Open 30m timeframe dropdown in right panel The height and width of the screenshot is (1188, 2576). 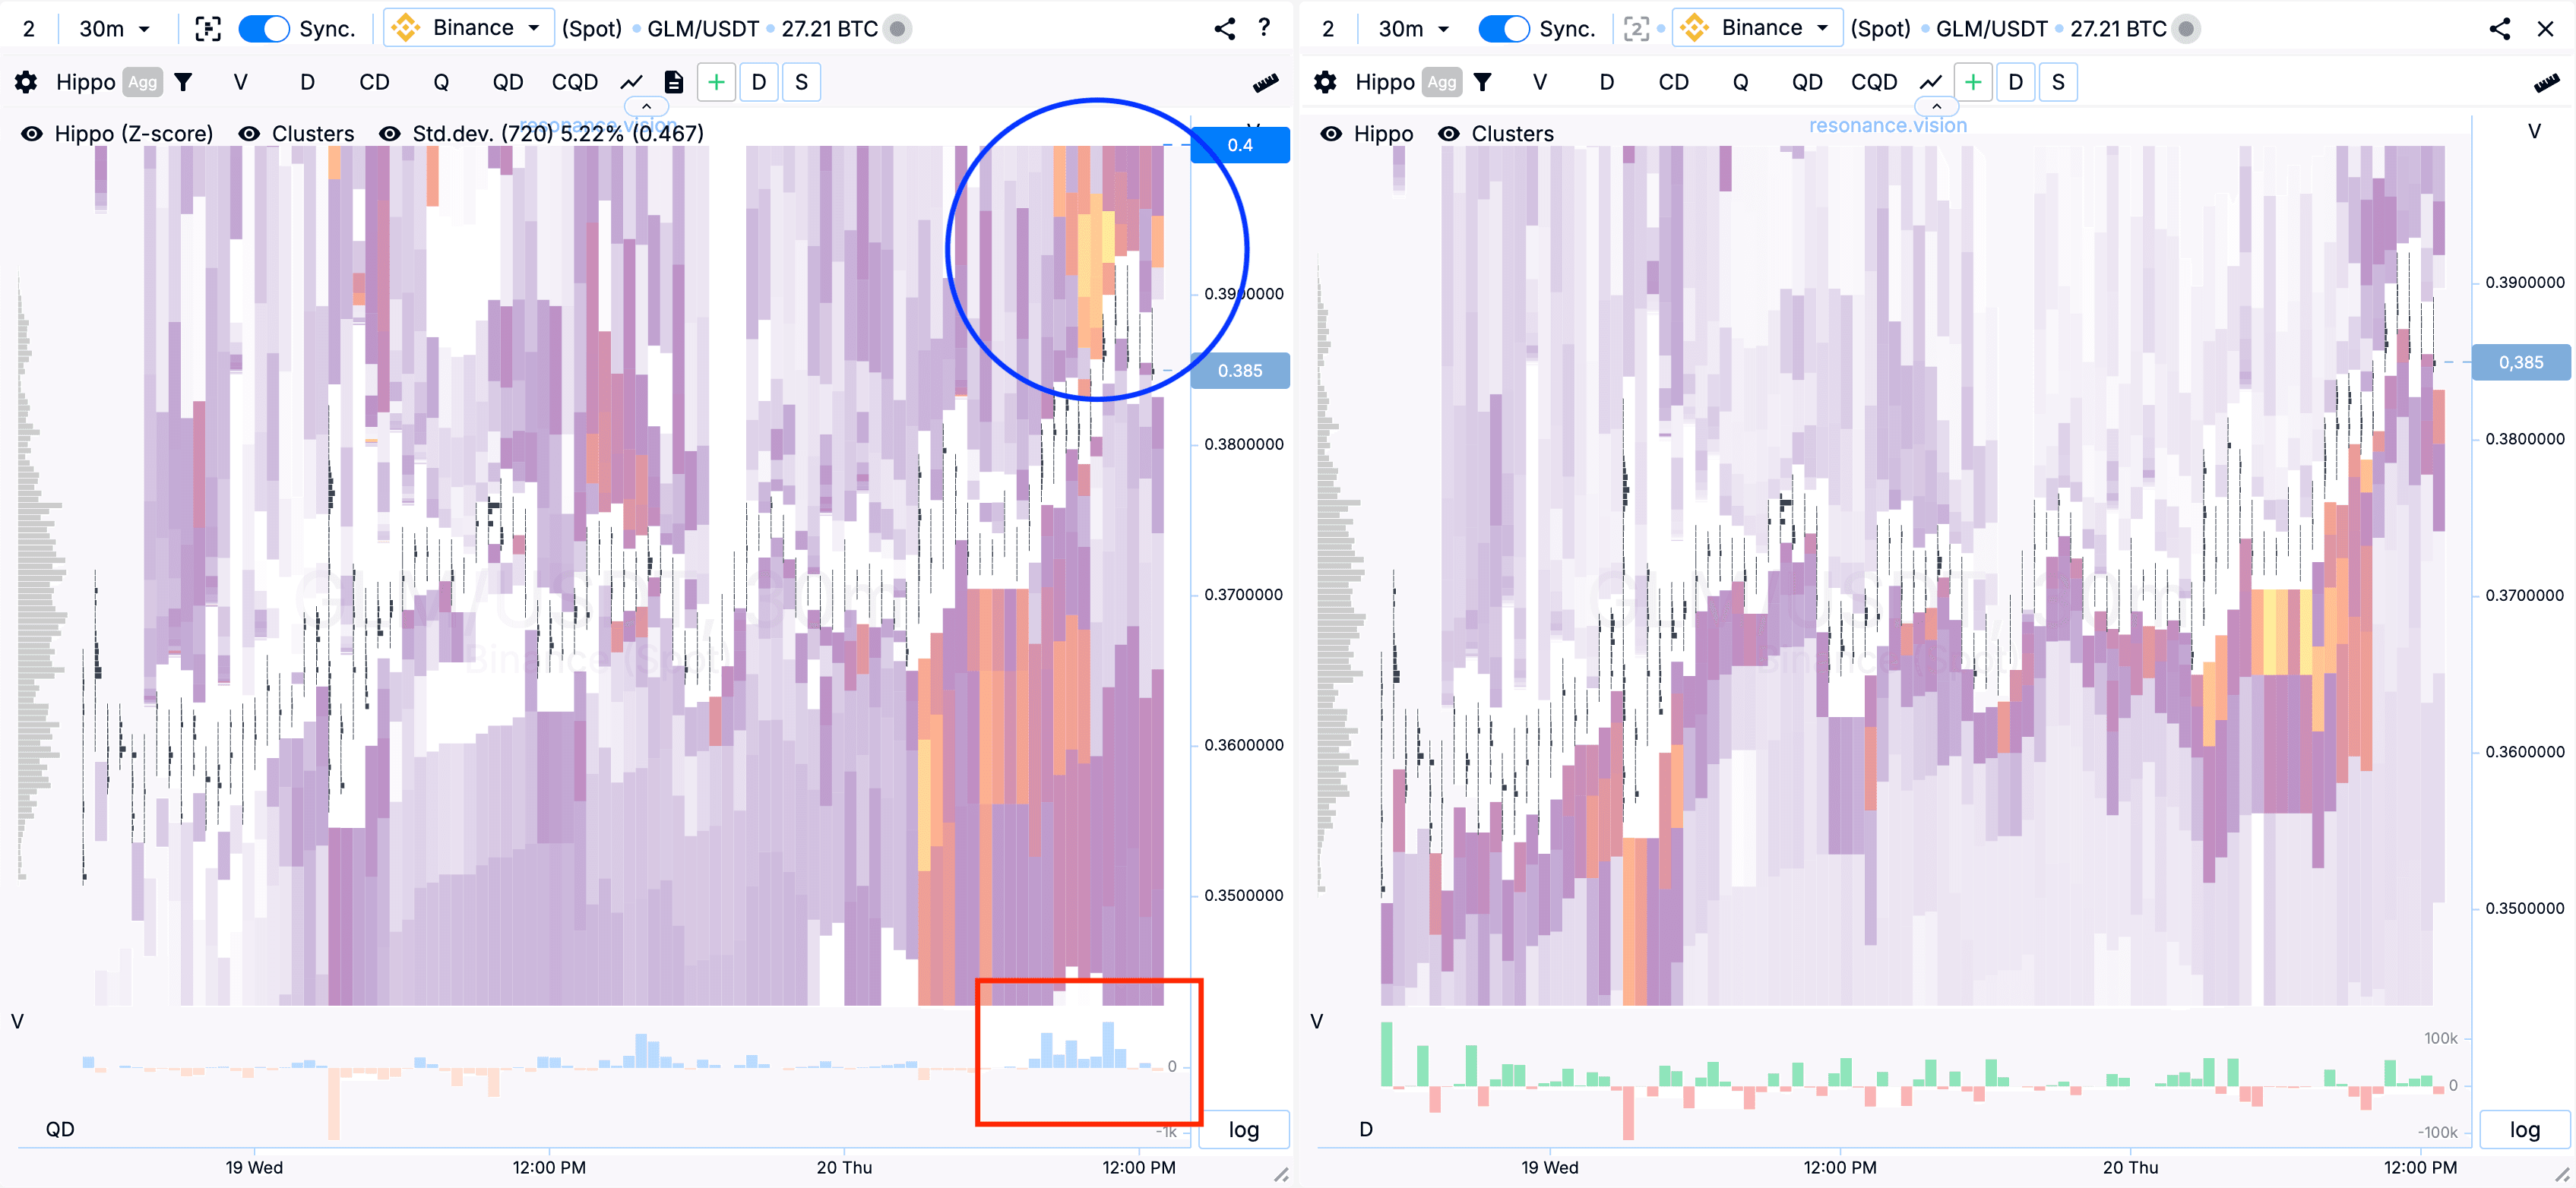tap(1413, 28)
